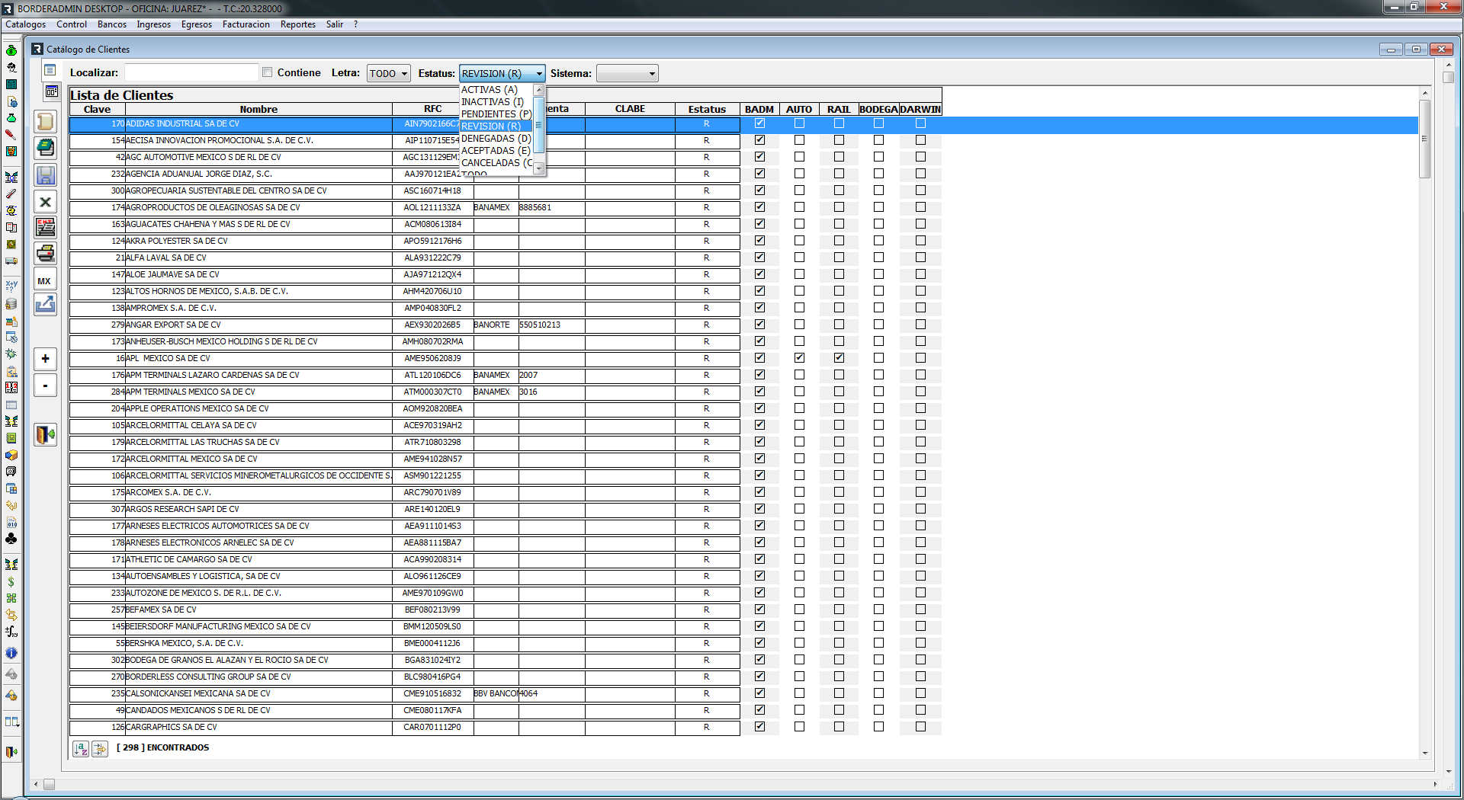The height and width of the screenshot is (800, 1464).
Task: Open the Facturacion menu
Action: (x=246, y=24)
